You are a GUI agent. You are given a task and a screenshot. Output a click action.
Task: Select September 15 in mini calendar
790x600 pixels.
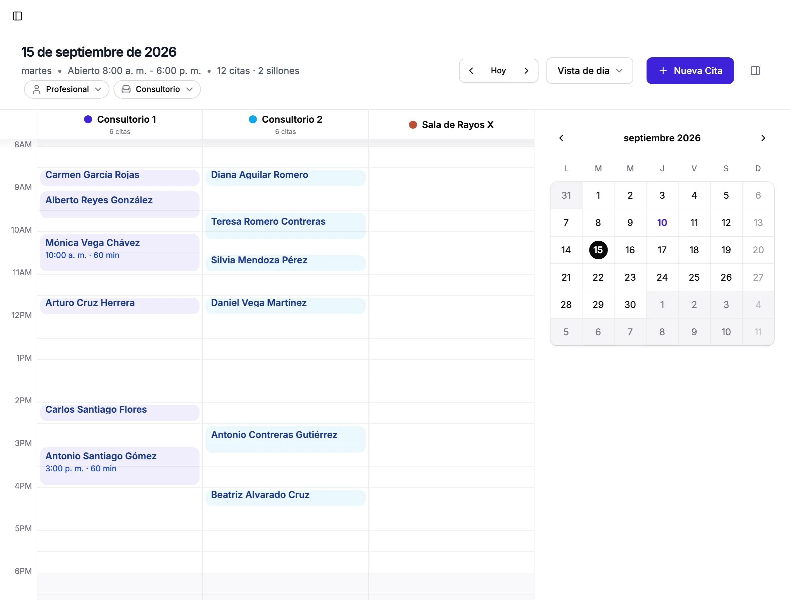pyautogui.click(x=598, y=250)
